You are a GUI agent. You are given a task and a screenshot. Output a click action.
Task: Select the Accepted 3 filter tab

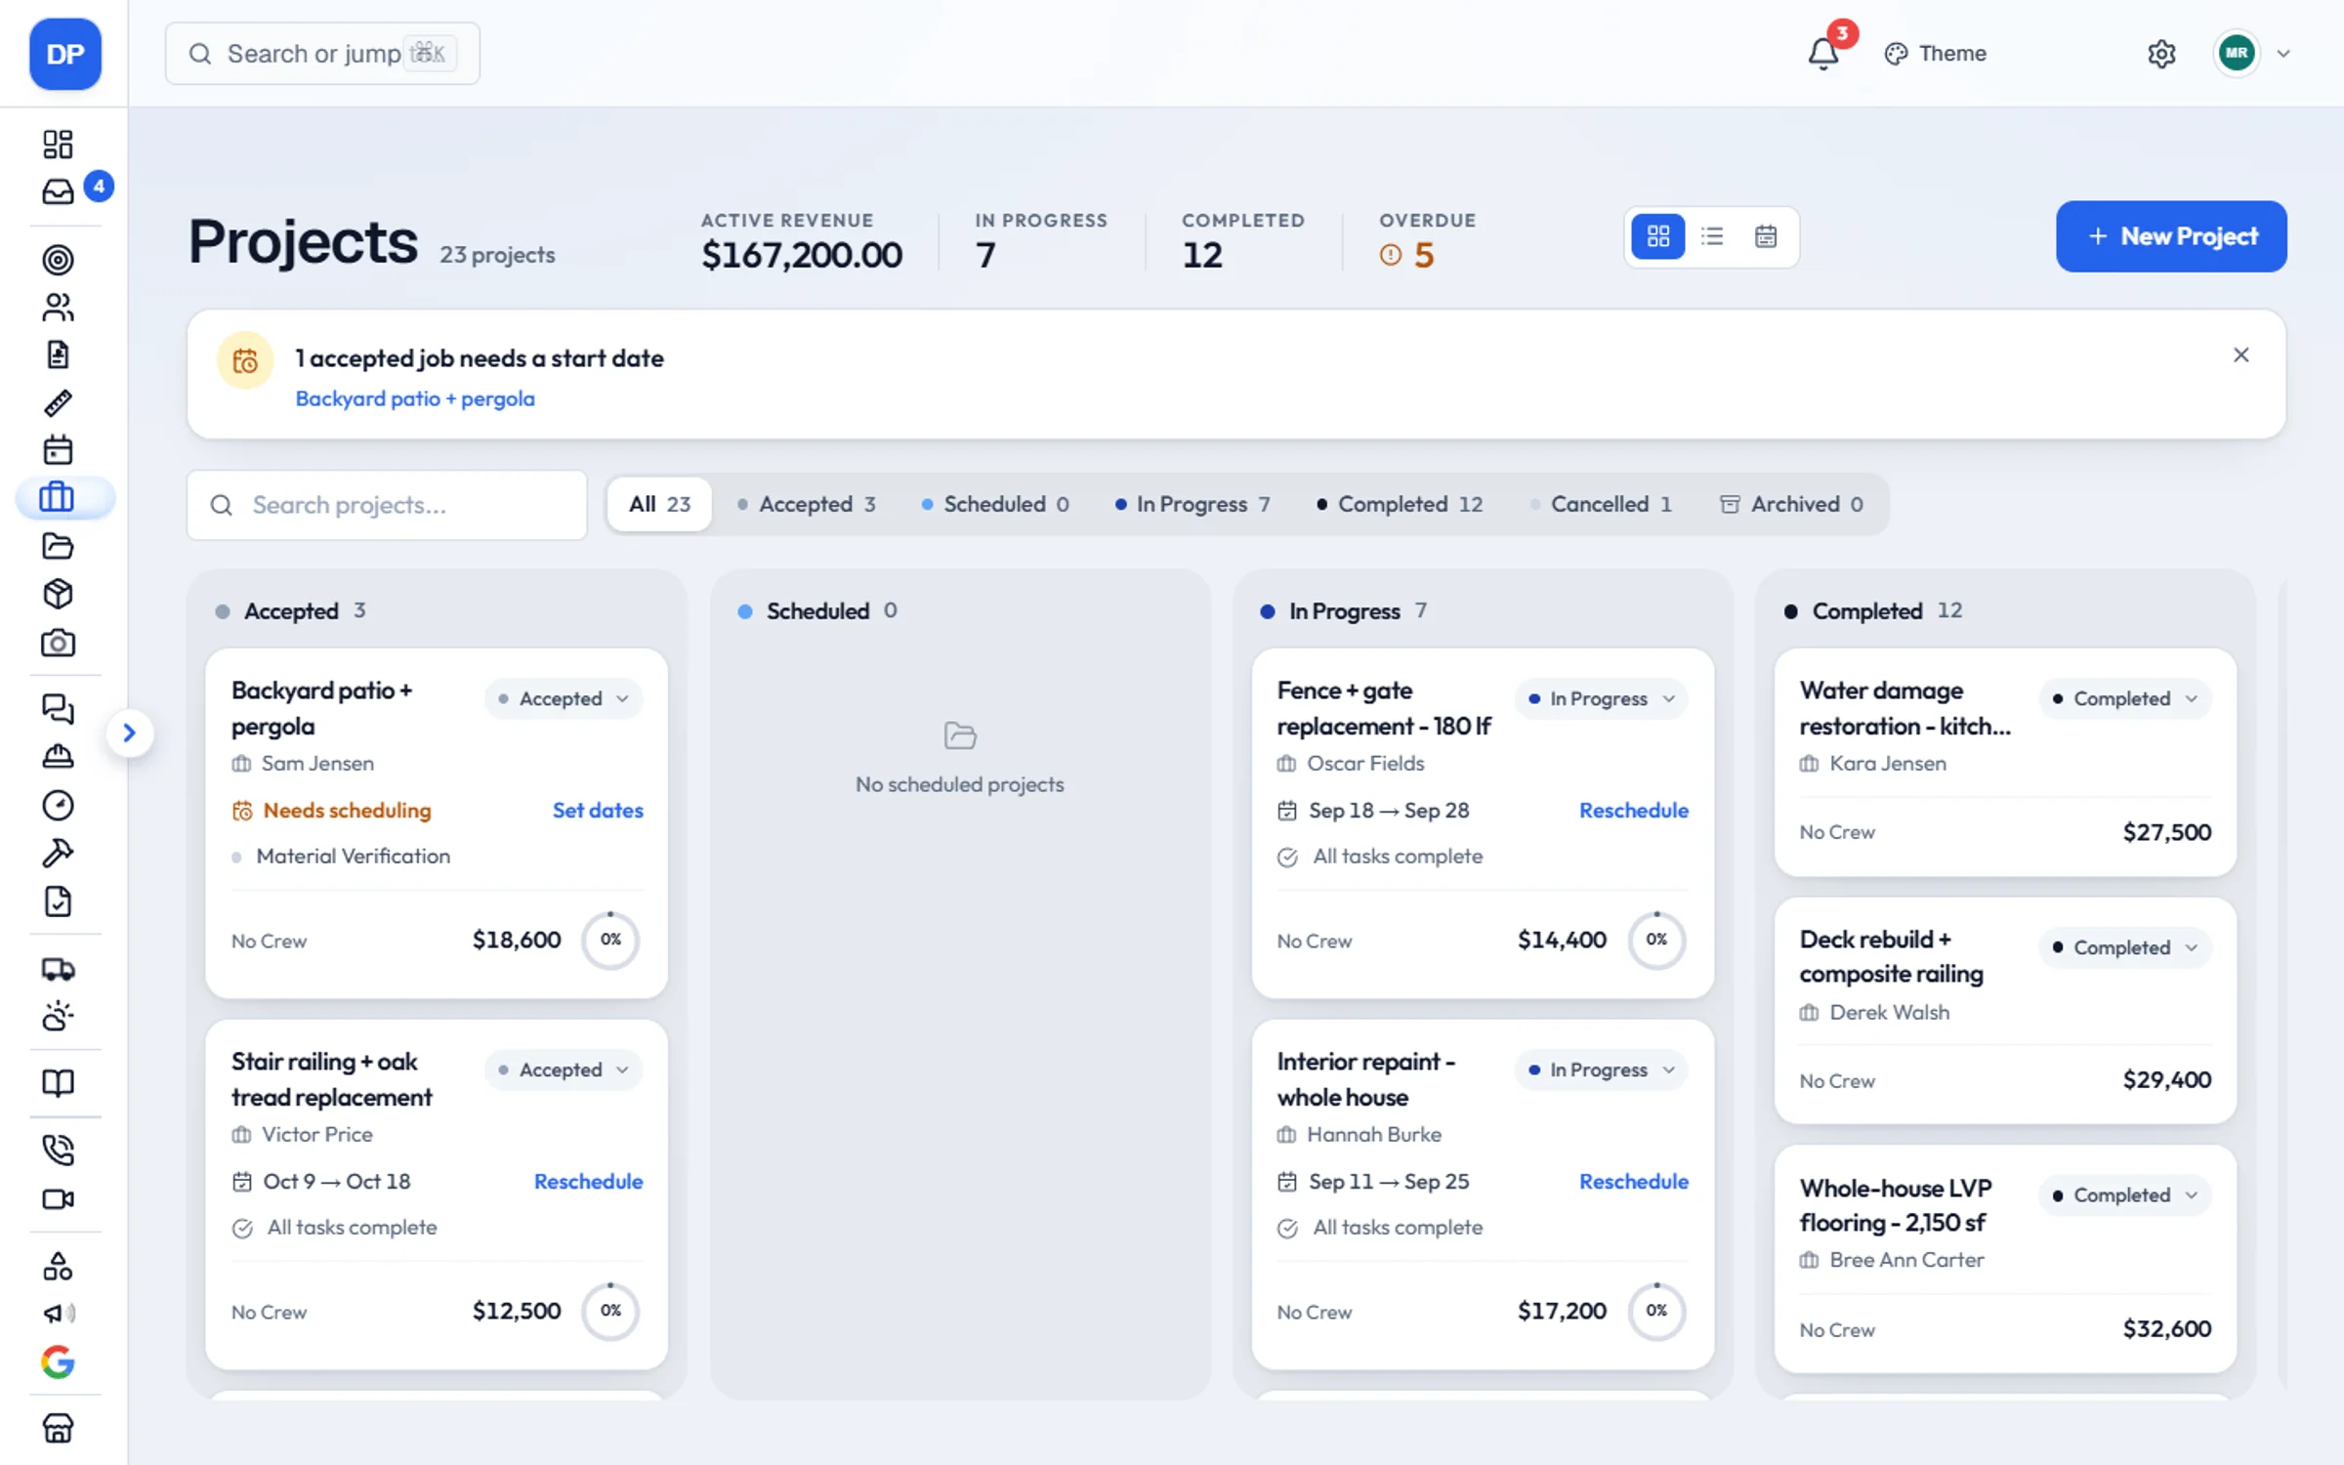[807, 504]
